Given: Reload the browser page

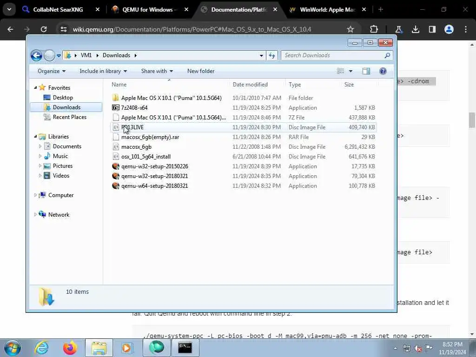Looking at the screenshot, I should pos(44,29).
